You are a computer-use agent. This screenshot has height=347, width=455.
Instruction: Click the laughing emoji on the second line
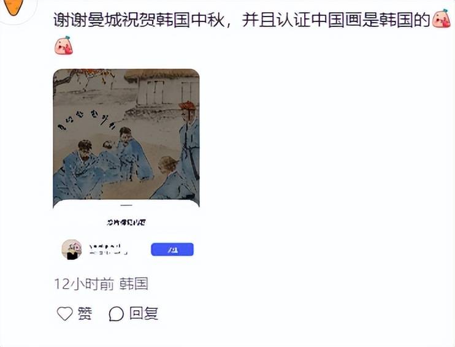click(x=64, y=45)
